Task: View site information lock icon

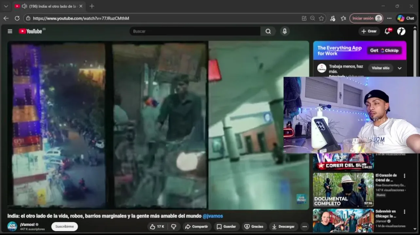Action: tap(28, 18)
